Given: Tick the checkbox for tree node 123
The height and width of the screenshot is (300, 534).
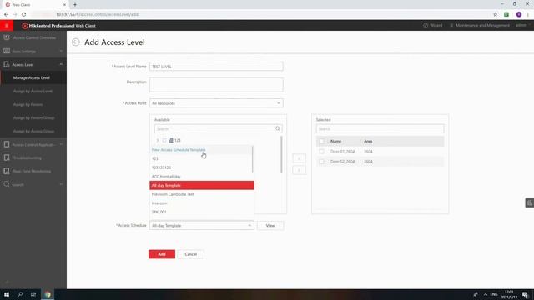Looking at the screenshot, I should coord(164,140).
